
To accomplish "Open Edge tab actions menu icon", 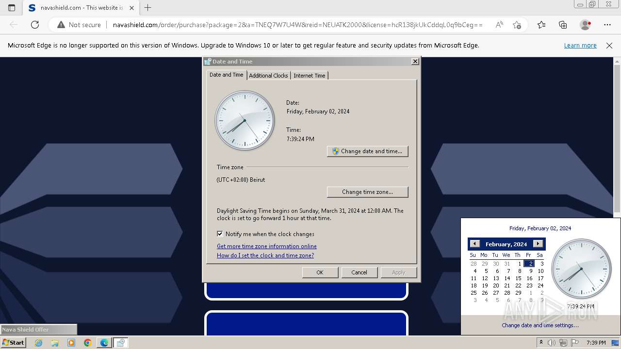I will tap(12, 8).
